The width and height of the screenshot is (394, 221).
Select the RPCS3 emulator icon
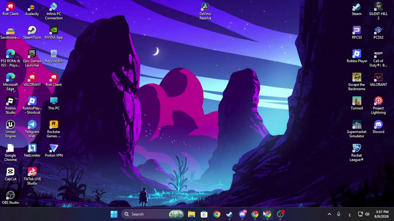point(357,33)
